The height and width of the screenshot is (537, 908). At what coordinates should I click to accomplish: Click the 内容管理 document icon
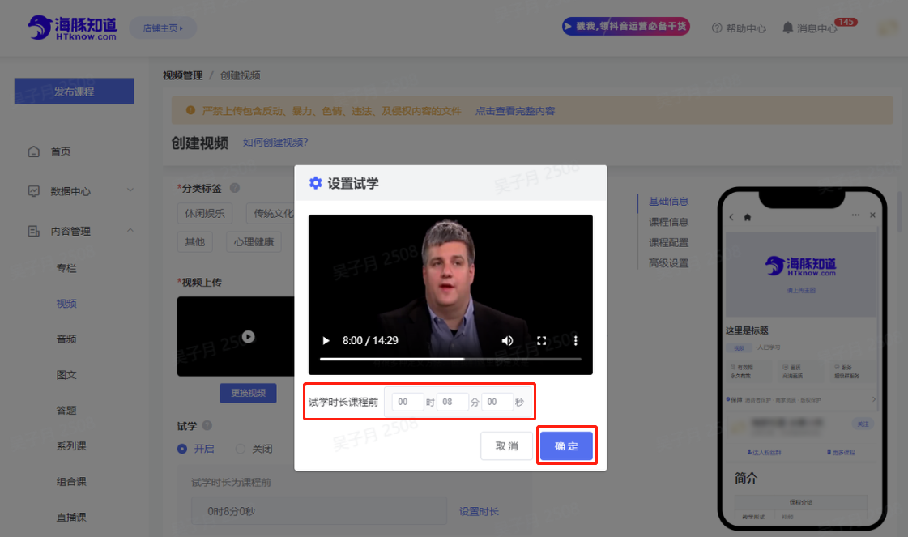coord(33,231)
